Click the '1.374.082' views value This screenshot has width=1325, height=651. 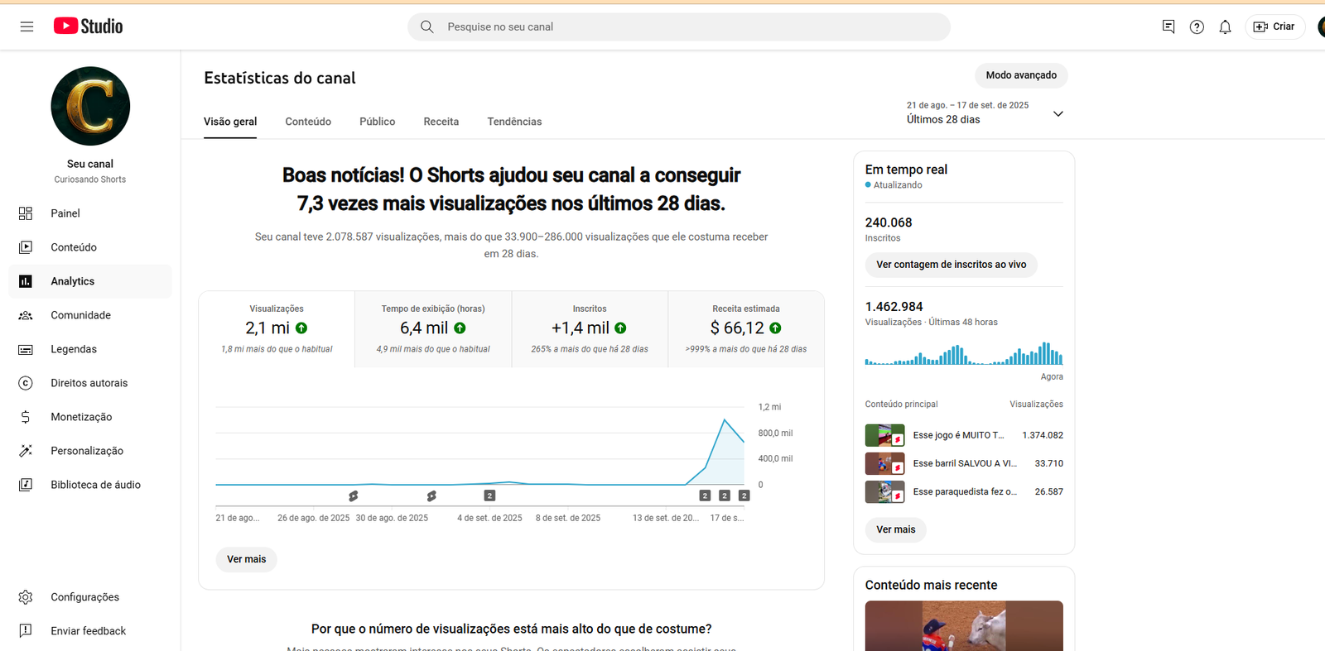1043,435
